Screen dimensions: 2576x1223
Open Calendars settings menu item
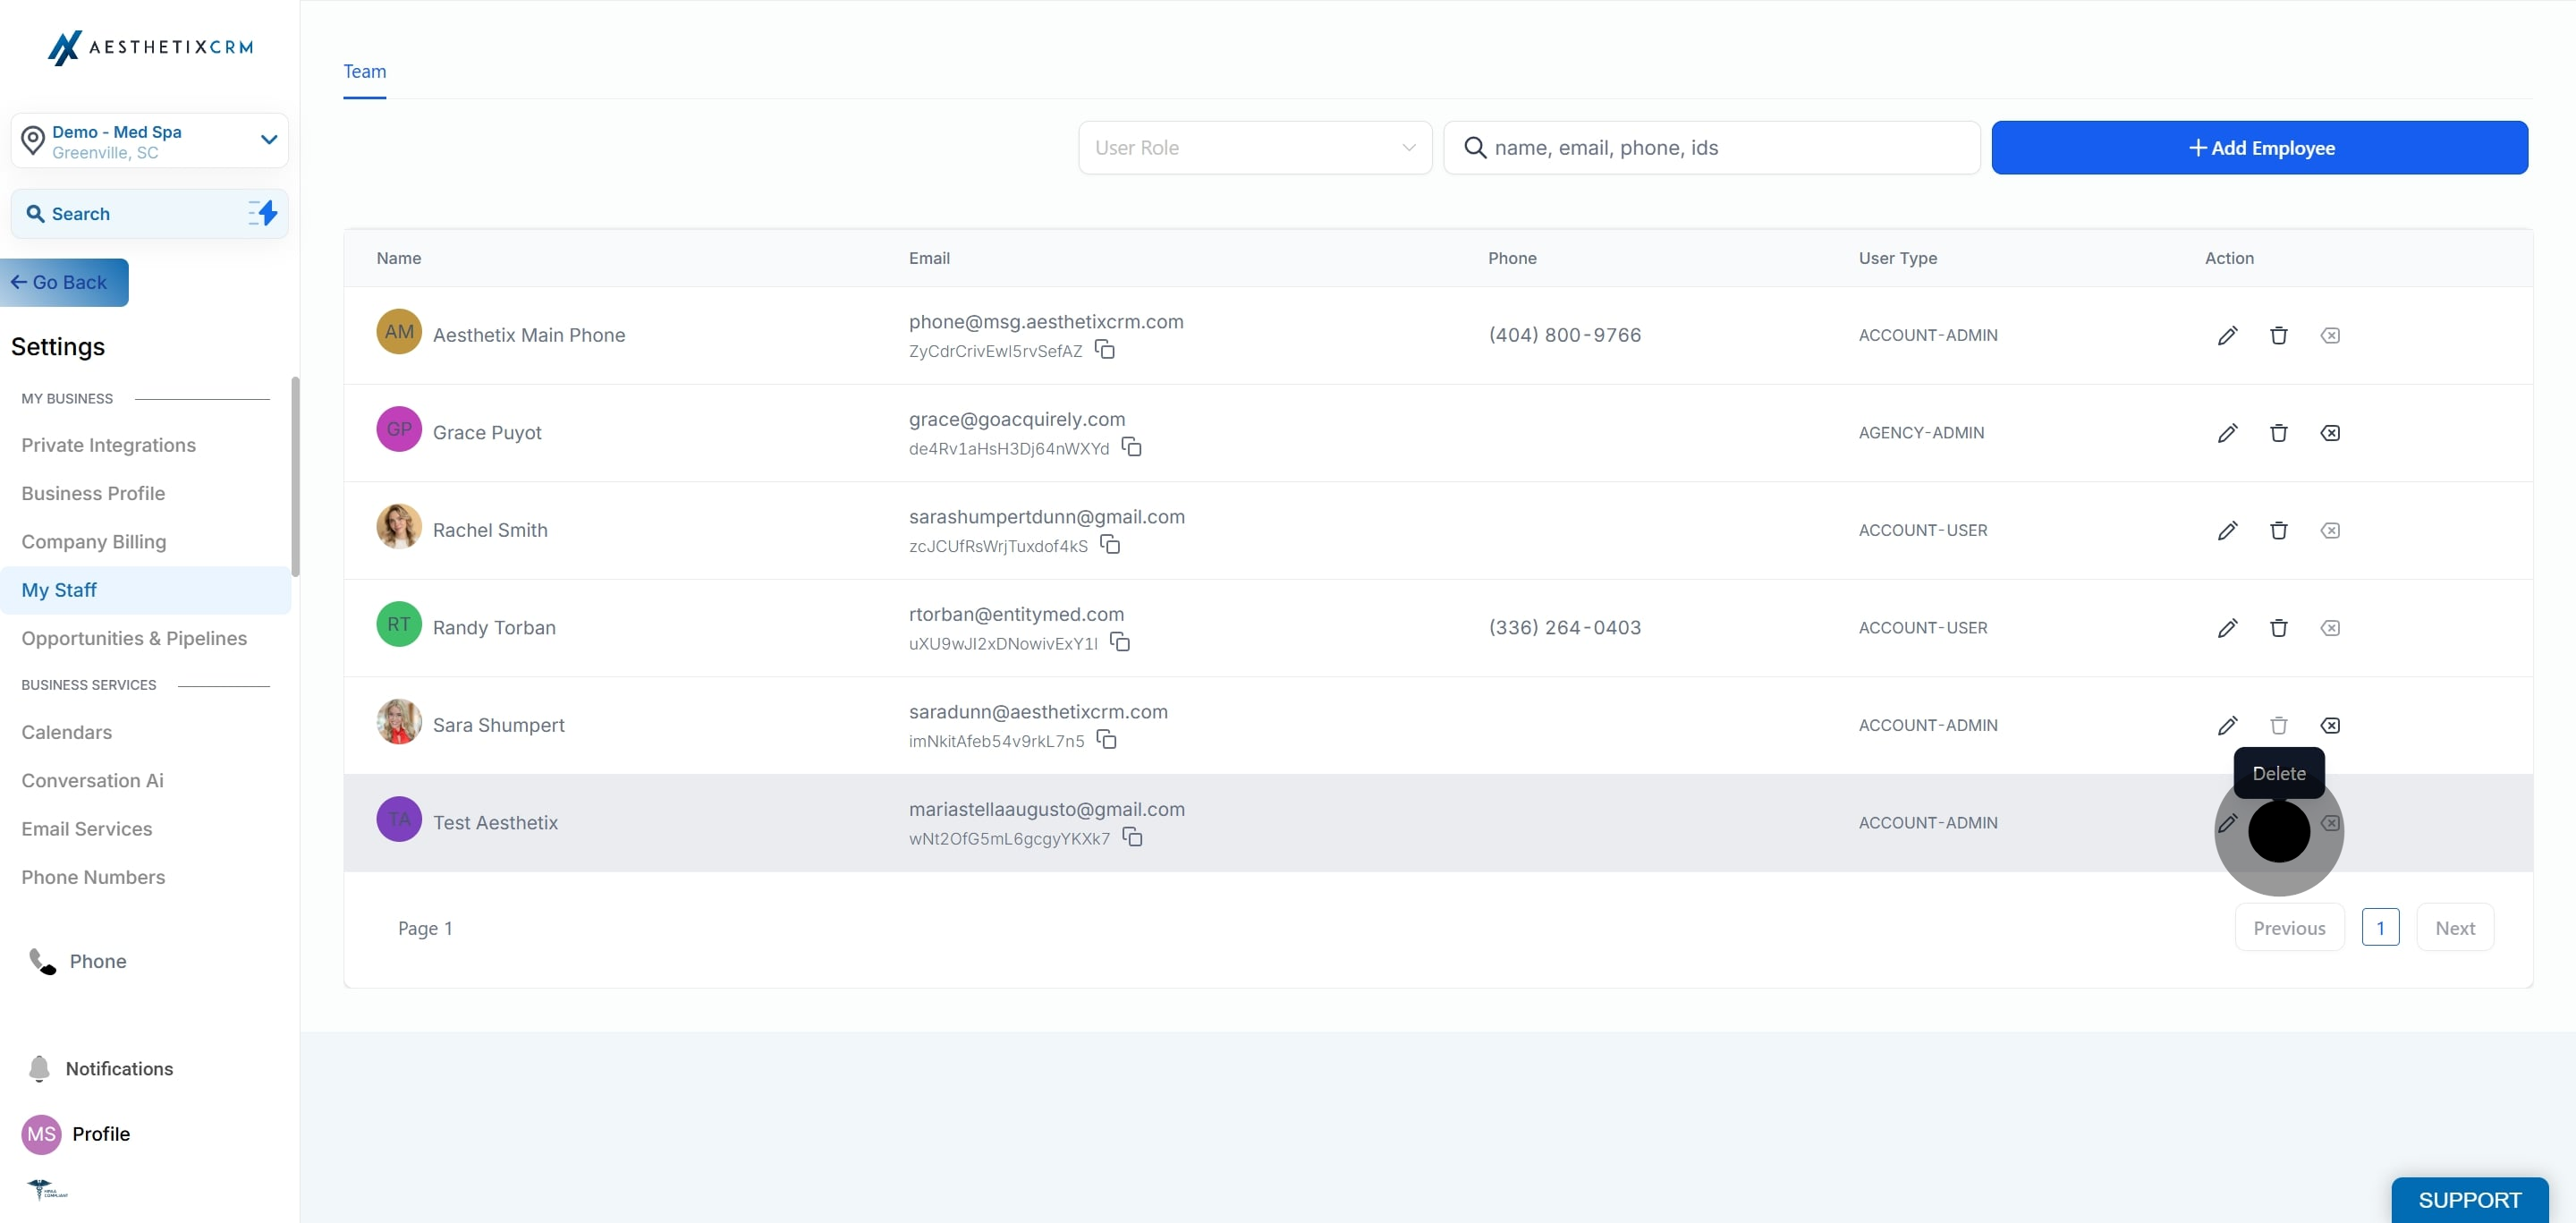click(x=67, y=732)
